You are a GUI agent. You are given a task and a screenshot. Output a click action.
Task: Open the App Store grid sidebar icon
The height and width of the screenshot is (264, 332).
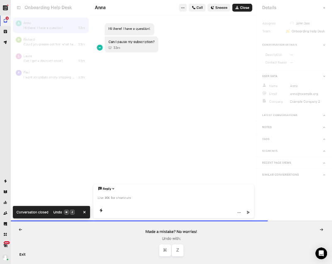5,235
